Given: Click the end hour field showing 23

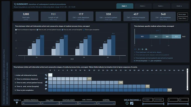Looking at the screenshot, I should click(x=184, y=100).
